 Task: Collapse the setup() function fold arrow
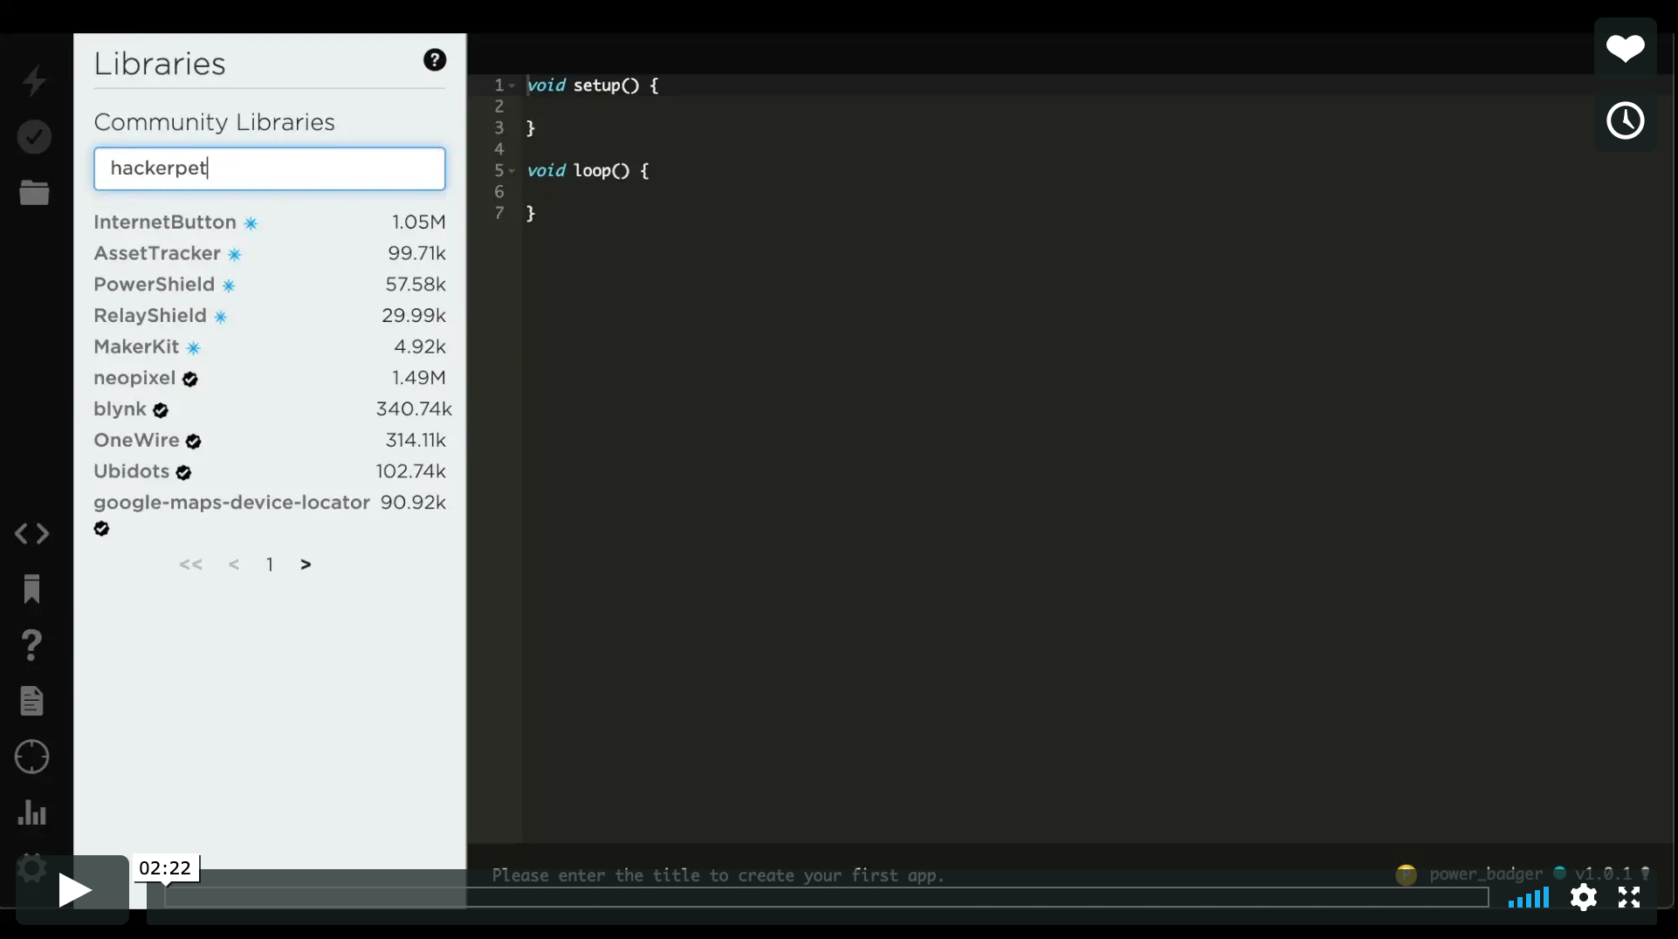(512, 86)
